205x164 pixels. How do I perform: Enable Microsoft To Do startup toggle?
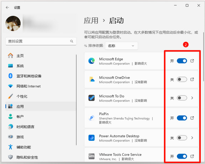point(182,98)
